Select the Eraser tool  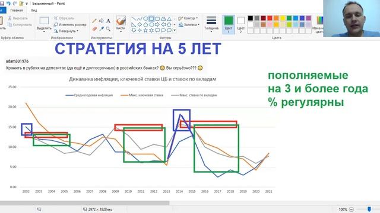tap(94, 29)
